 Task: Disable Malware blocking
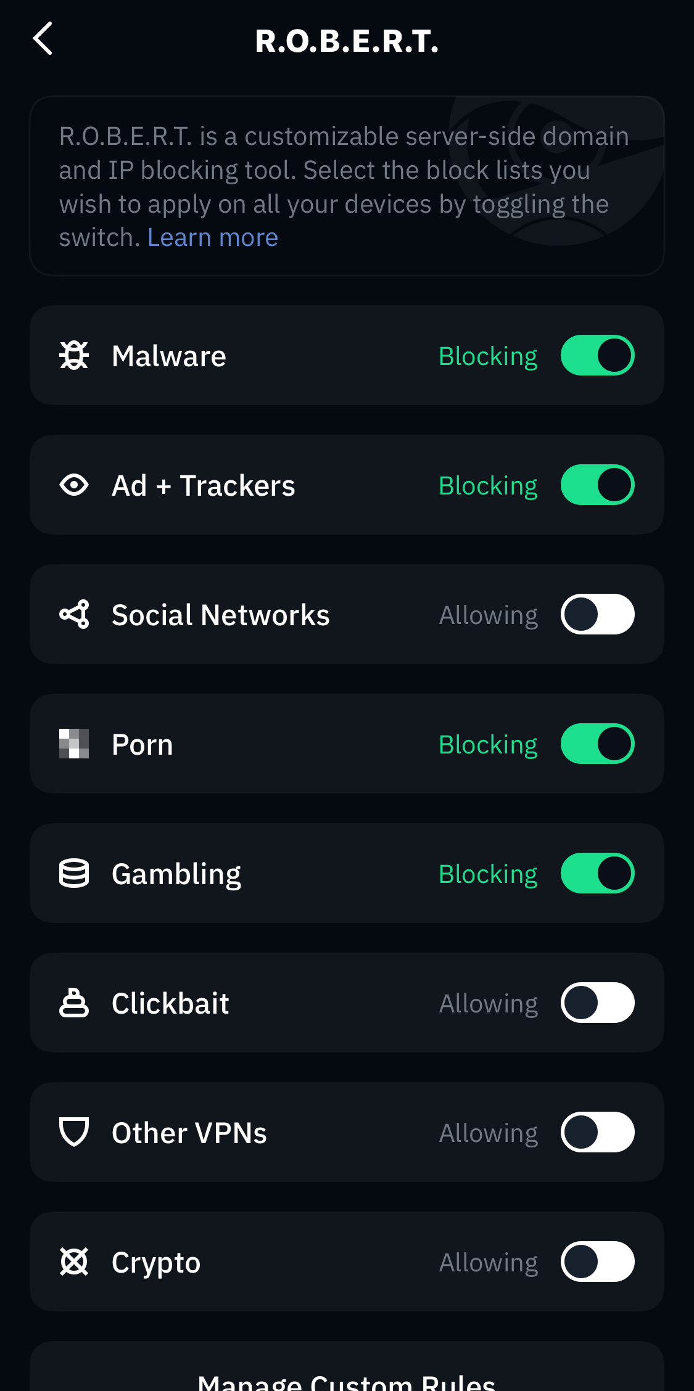click(x=597, y=355)
